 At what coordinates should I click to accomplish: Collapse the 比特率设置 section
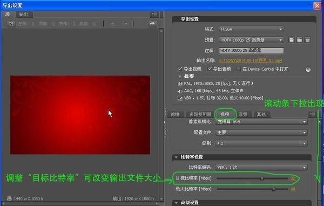176,157
